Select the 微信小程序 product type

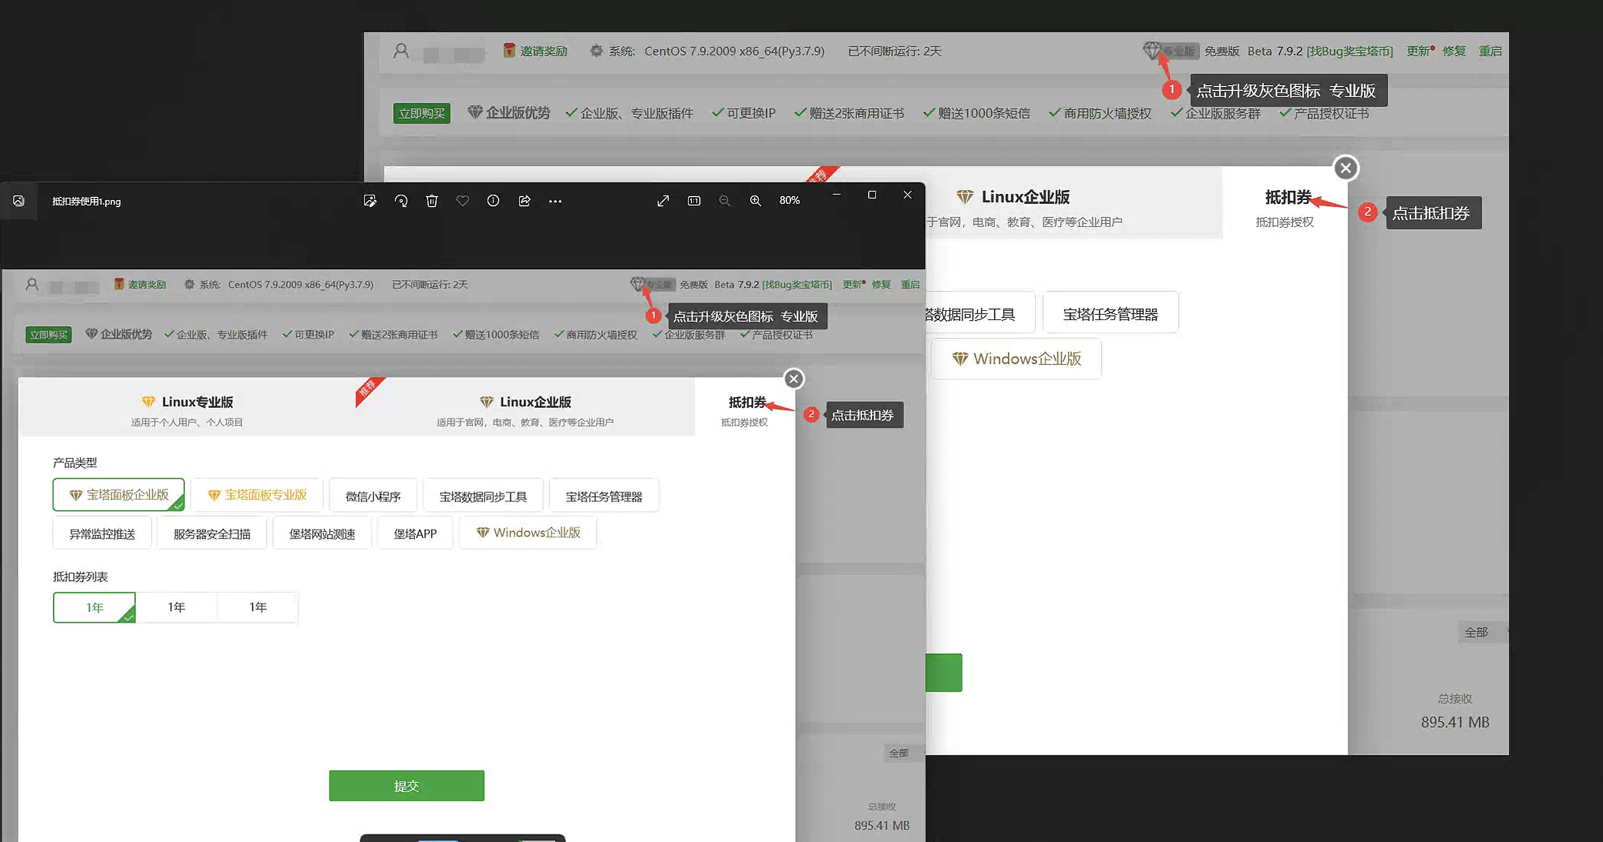(x=373, y=496)
